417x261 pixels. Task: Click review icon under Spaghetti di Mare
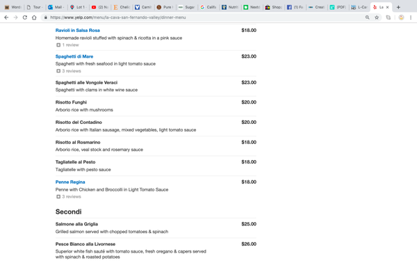coord(58,71)
